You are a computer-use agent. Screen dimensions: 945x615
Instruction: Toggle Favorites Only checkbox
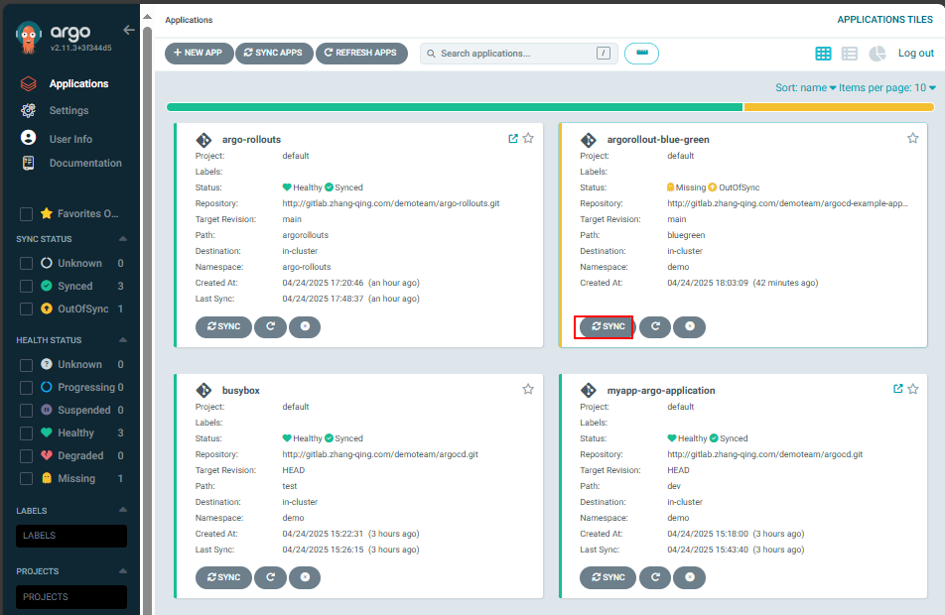pos(26,214)
